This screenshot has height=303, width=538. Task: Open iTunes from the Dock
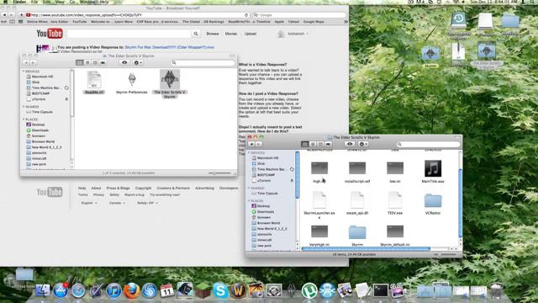pos(113,290)
